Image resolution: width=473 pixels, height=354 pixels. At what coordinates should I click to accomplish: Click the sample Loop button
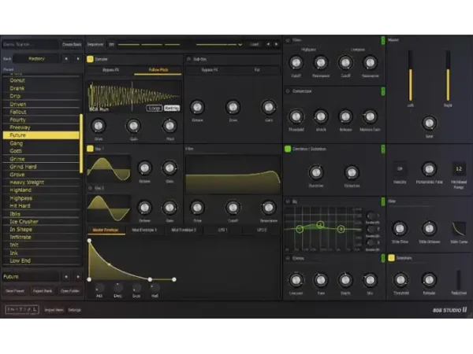[x=155, y=108]
